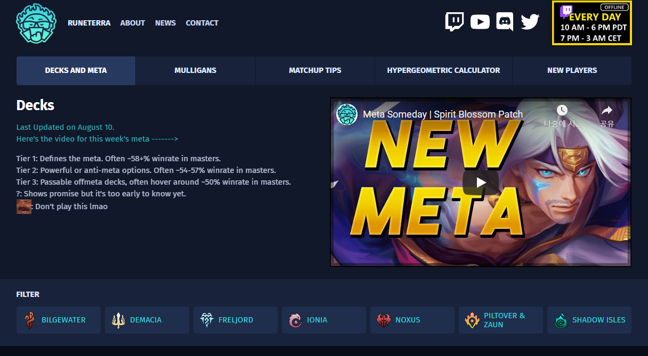
Task: Click the Tier 1 description line
Action: click(x=118, y=159)
